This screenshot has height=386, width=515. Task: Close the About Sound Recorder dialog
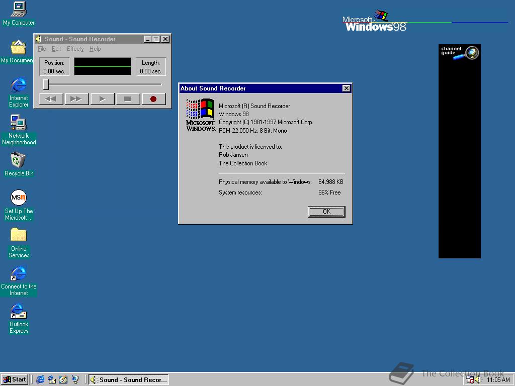(x=346, y=88)
